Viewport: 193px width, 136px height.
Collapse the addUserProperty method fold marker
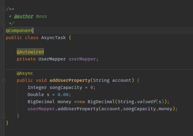pos(4,81)
